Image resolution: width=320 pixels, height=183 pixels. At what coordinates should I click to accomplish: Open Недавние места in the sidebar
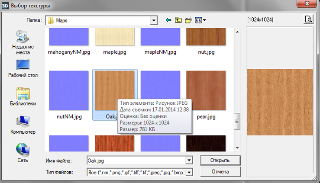23,42
